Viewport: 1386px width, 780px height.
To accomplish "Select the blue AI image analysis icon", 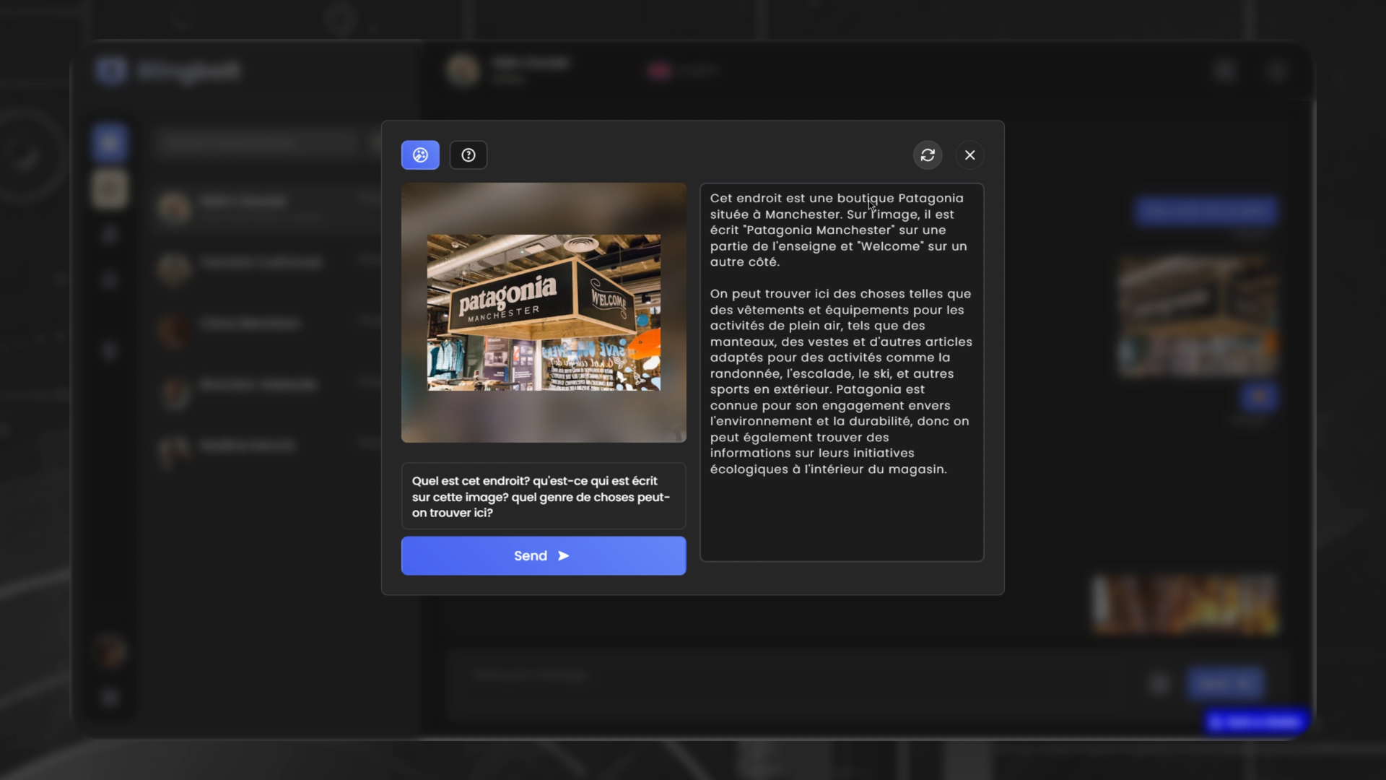I will [420, 155].
